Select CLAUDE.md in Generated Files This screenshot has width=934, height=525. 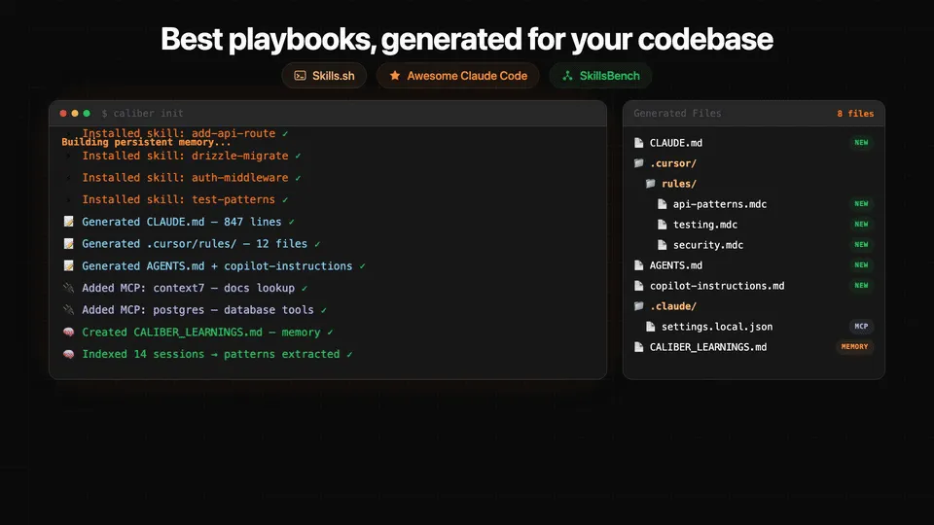pyautogui.click(x=675, y=143)
